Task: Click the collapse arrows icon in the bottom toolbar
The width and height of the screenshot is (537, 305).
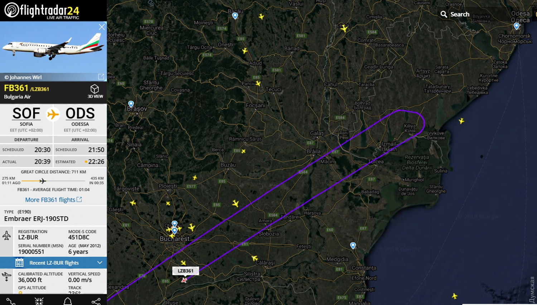Action: 39,301
